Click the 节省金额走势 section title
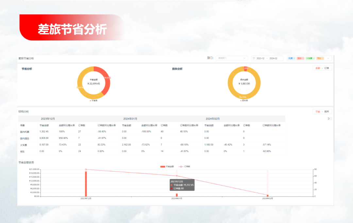 pos(26,162)
